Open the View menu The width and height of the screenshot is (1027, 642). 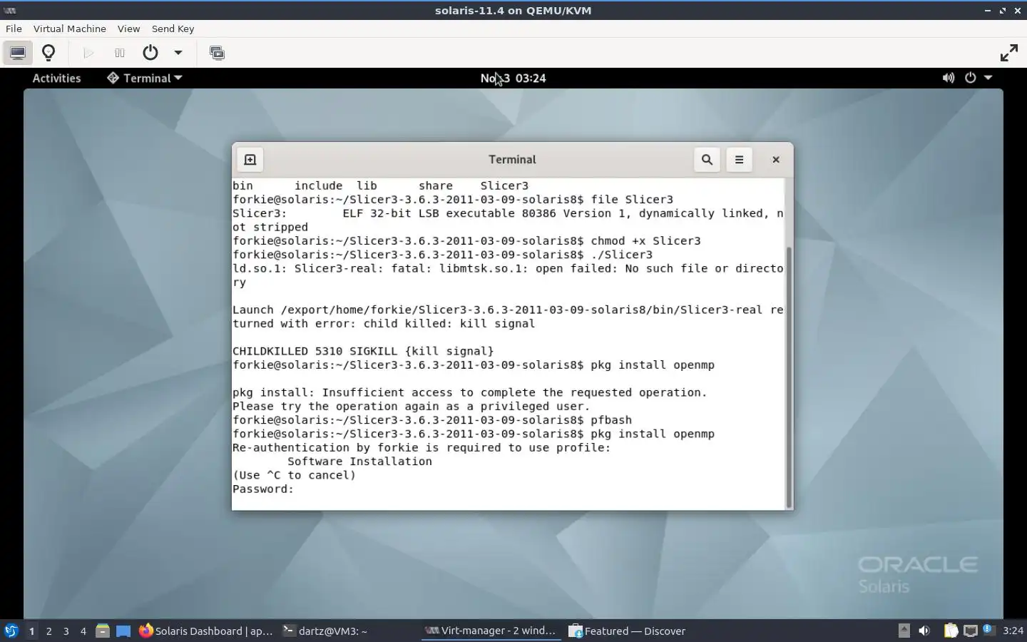tap(128, 29)
